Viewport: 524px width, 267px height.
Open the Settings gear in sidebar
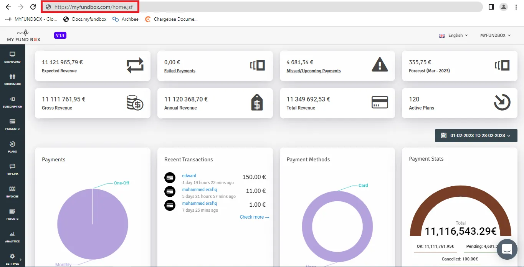12,256
